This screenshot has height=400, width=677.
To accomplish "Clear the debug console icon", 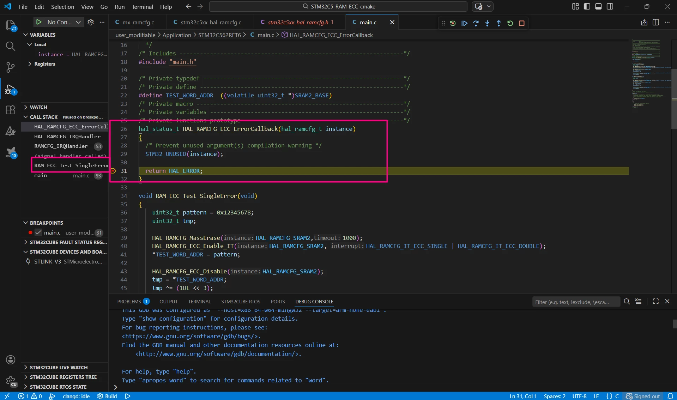I will 638,301.
